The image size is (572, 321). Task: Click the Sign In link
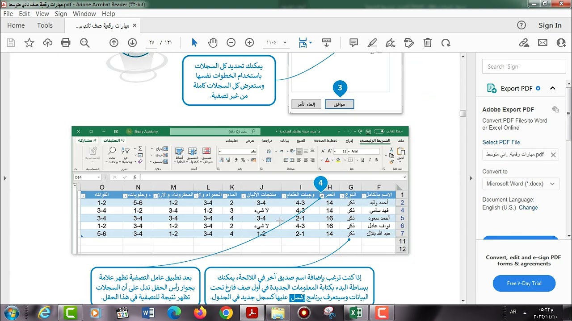550,25
